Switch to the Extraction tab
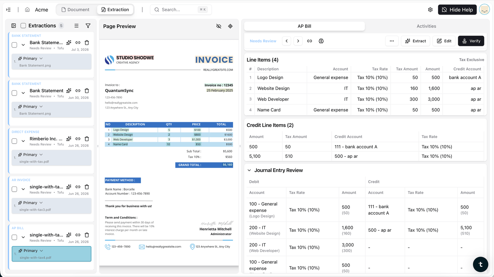Viewport: 494px width, 277px height. coord(115,10)
